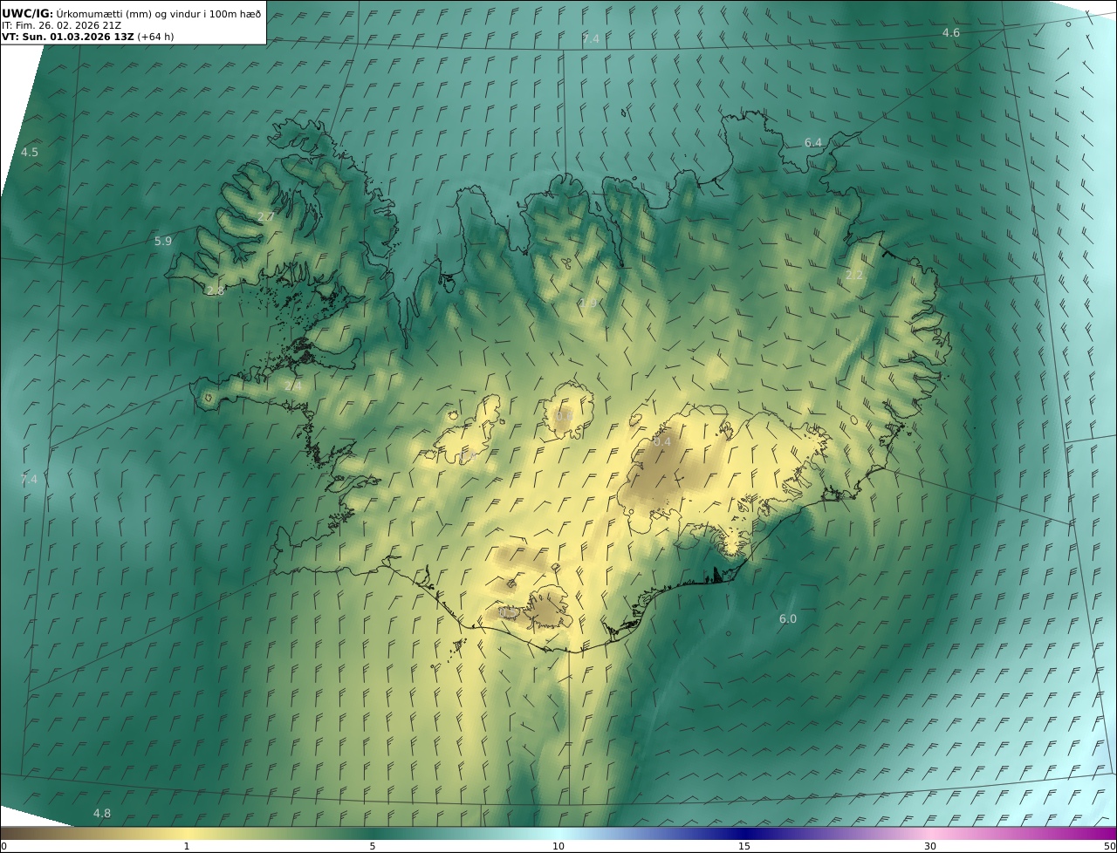Viewport: 1117px width, 853px height.
Task: Click the 1.9 value in north Iceland
Action: 587,303
